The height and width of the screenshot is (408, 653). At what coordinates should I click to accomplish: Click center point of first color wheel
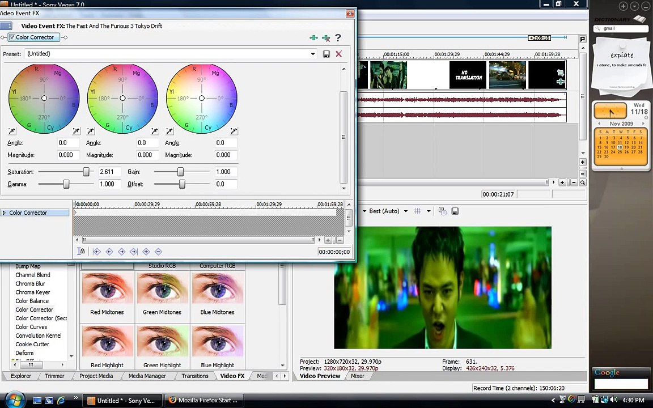[44, 98]
